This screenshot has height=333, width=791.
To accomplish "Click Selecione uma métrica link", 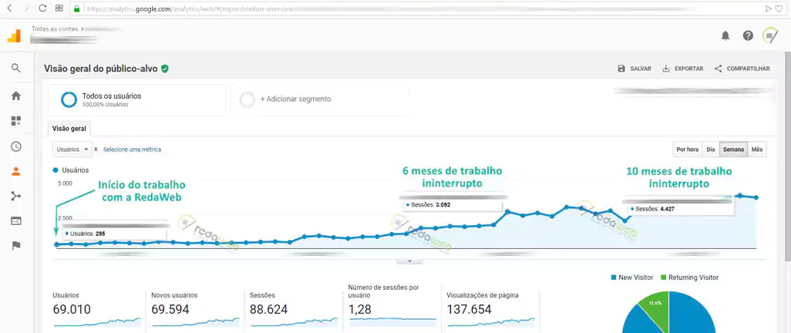I will [132, 149].
